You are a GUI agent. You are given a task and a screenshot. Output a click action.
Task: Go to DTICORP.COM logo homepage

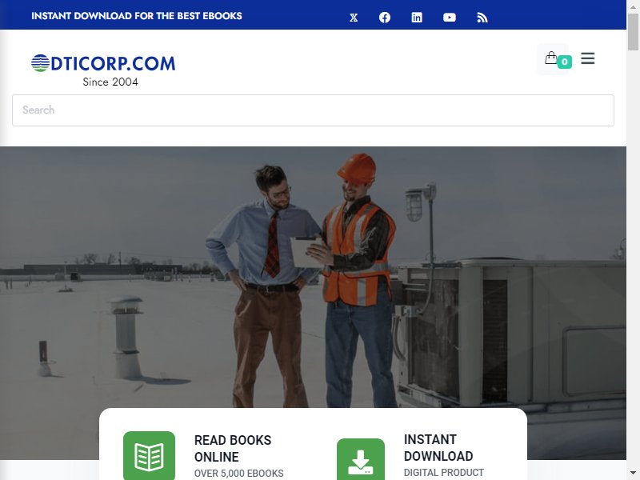pos(103,63)
